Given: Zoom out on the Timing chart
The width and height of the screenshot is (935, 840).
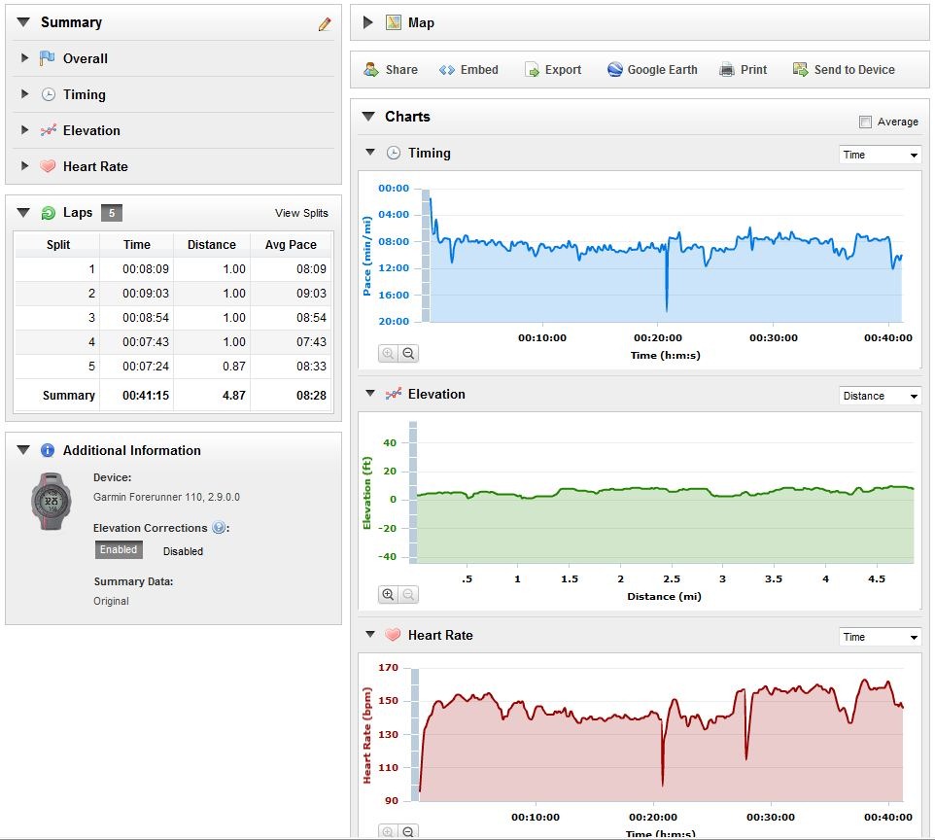Looking at the screenshot, I should (x=408, y=353).
